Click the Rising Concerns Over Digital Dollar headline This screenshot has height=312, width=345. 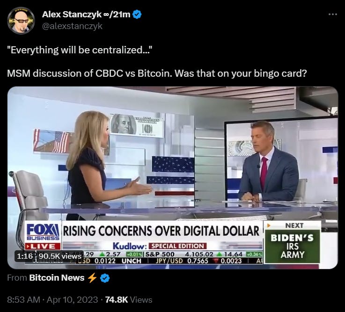(161, 231)
